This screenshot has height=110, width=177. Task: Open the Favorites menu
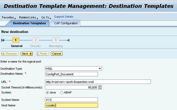coord(9,17)
